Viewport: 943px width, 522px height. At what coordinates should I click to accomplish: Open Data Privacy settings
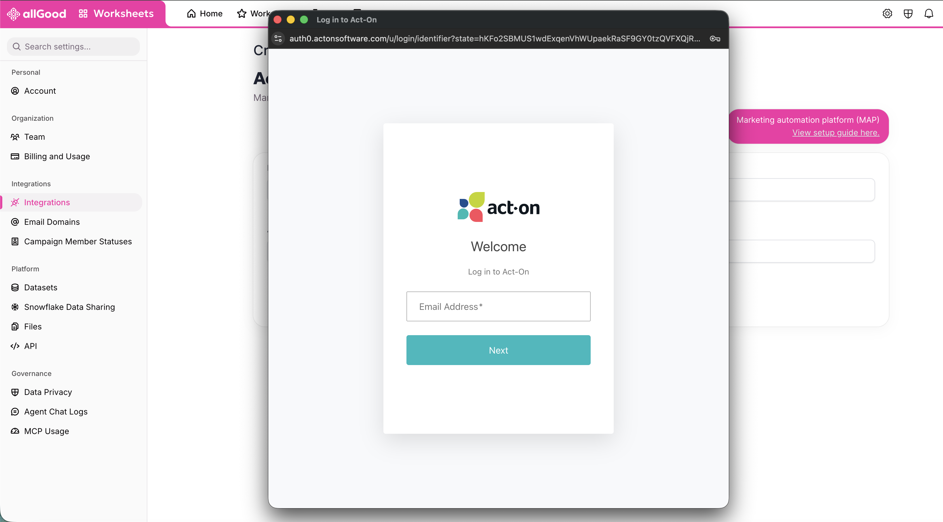(71, 392)
